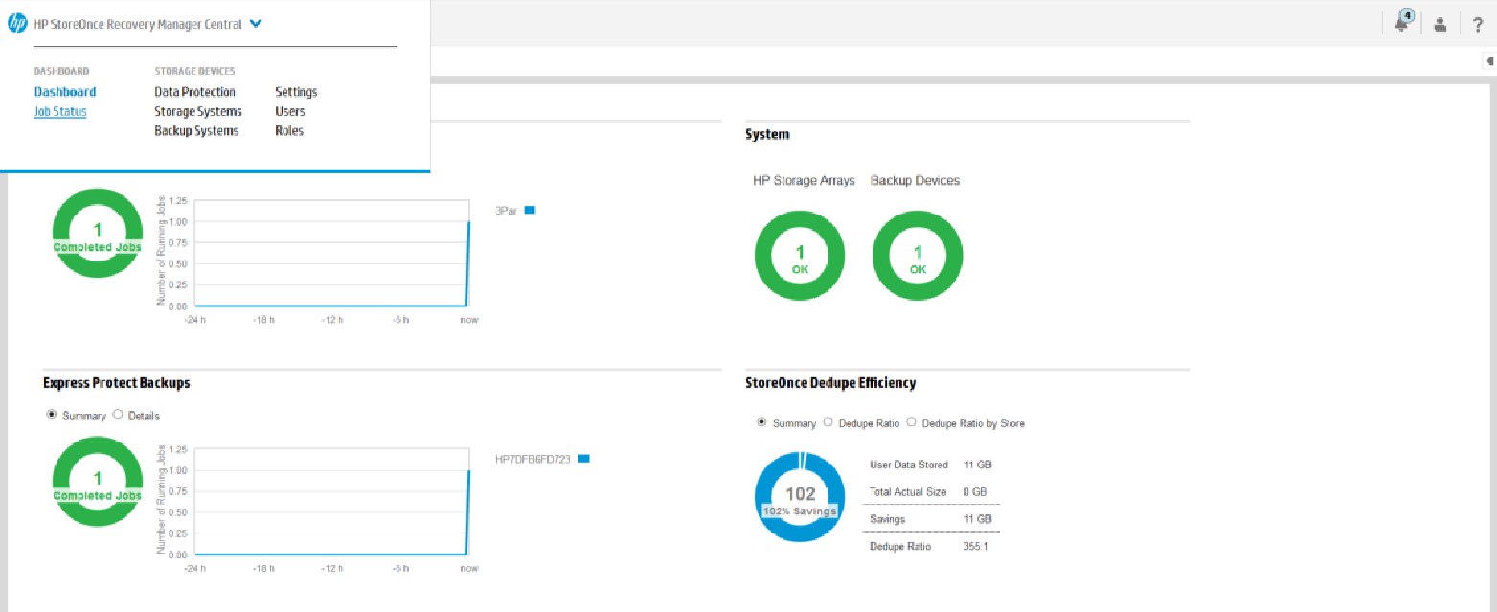This screenshot has height=612, width=1497.
Task: Click the User Data Stored 11 GB value
Action: click(977, 465)
